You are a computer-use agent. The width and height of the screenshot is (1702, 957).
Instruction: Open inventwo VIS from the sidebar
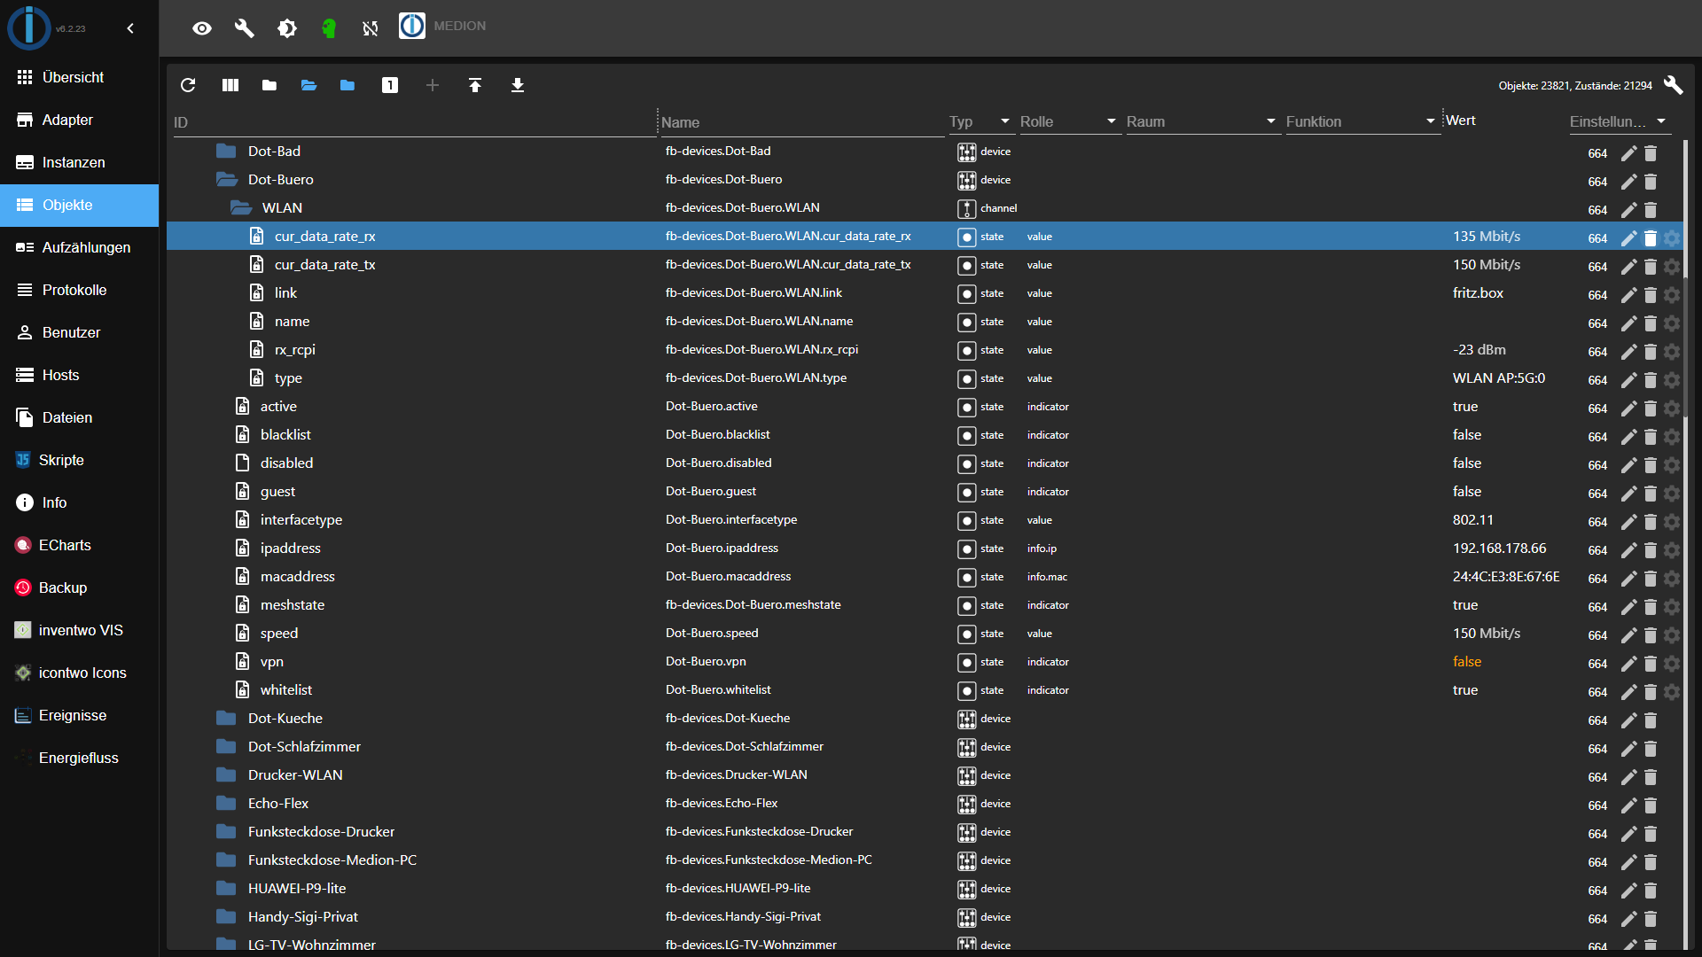79,630
